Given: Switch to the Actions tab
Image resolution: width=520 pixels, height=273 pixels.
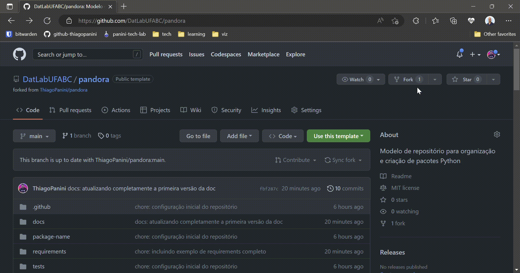Looking at the screenshot, I should point(116,110).
